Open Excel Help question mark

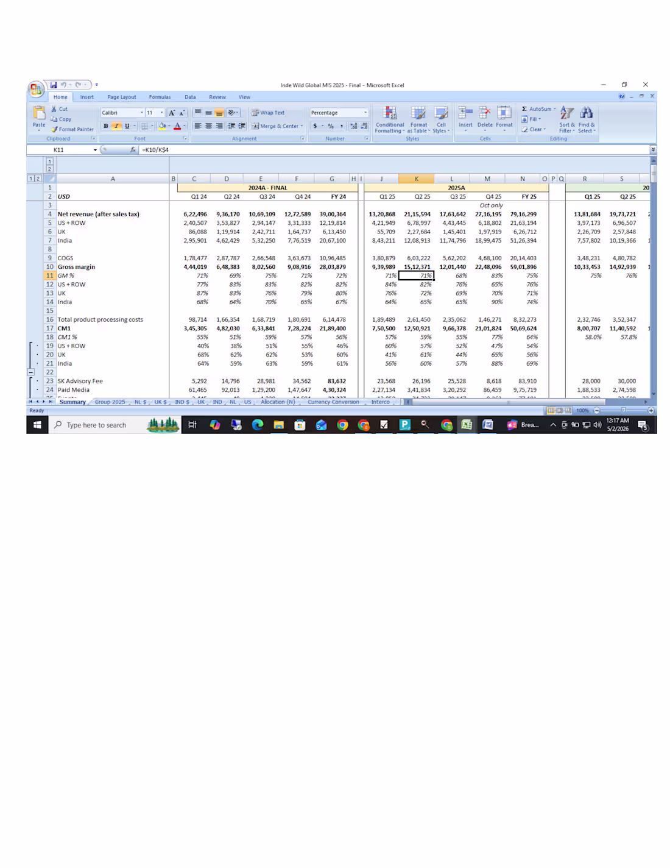tap(621, 96)
